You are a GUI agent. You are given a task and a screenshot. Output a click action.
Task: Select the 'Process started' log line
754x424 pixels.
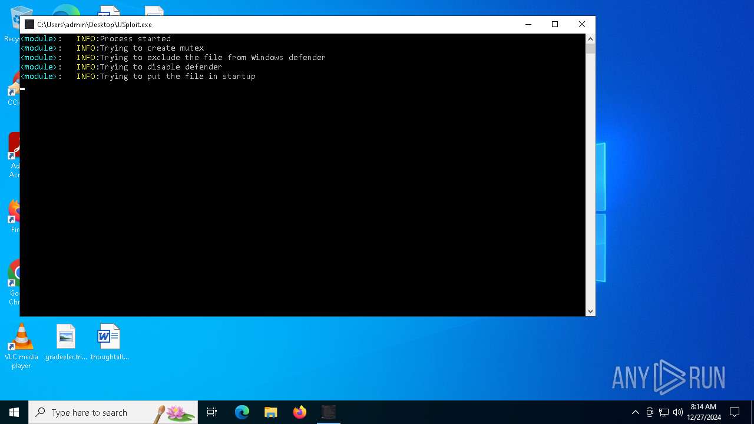click(95, 39)
